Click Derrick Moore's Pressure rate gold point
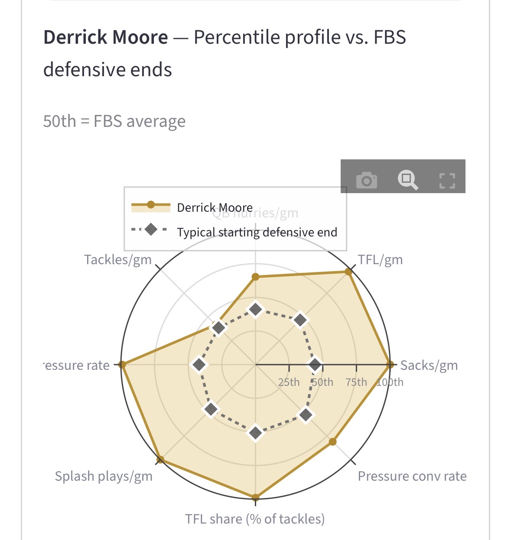This screenshot has width=511, height=540. click(123, 365)
